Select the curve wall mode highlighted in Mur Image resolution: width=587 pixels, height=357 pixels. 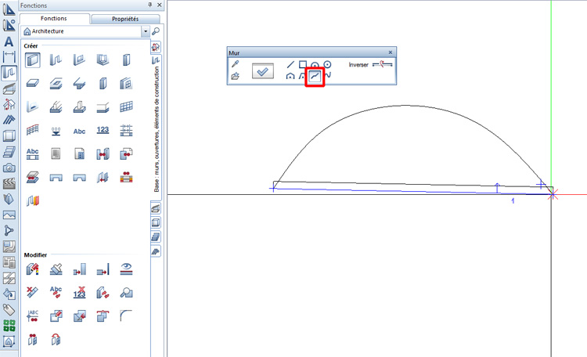pos(315,77)
